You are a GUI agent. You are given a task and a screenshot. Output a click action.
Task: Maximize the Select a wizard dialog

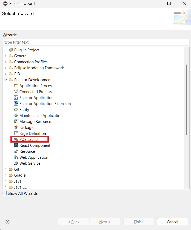pos(169,3)
